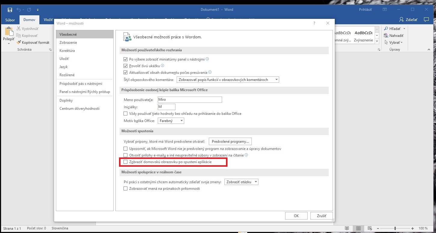Image resolution: width=436 pixels, height=233 pixels.
Task: Select Rozšírené category in options list
Action: coord(84,75)
